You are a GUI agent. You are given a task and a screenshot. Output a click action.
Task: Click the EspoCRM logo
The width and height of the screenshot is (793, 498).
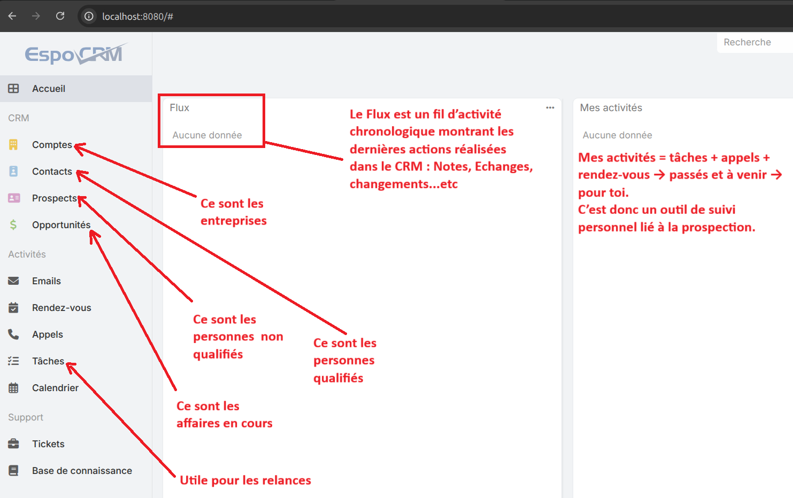click(x=75, y=54)
